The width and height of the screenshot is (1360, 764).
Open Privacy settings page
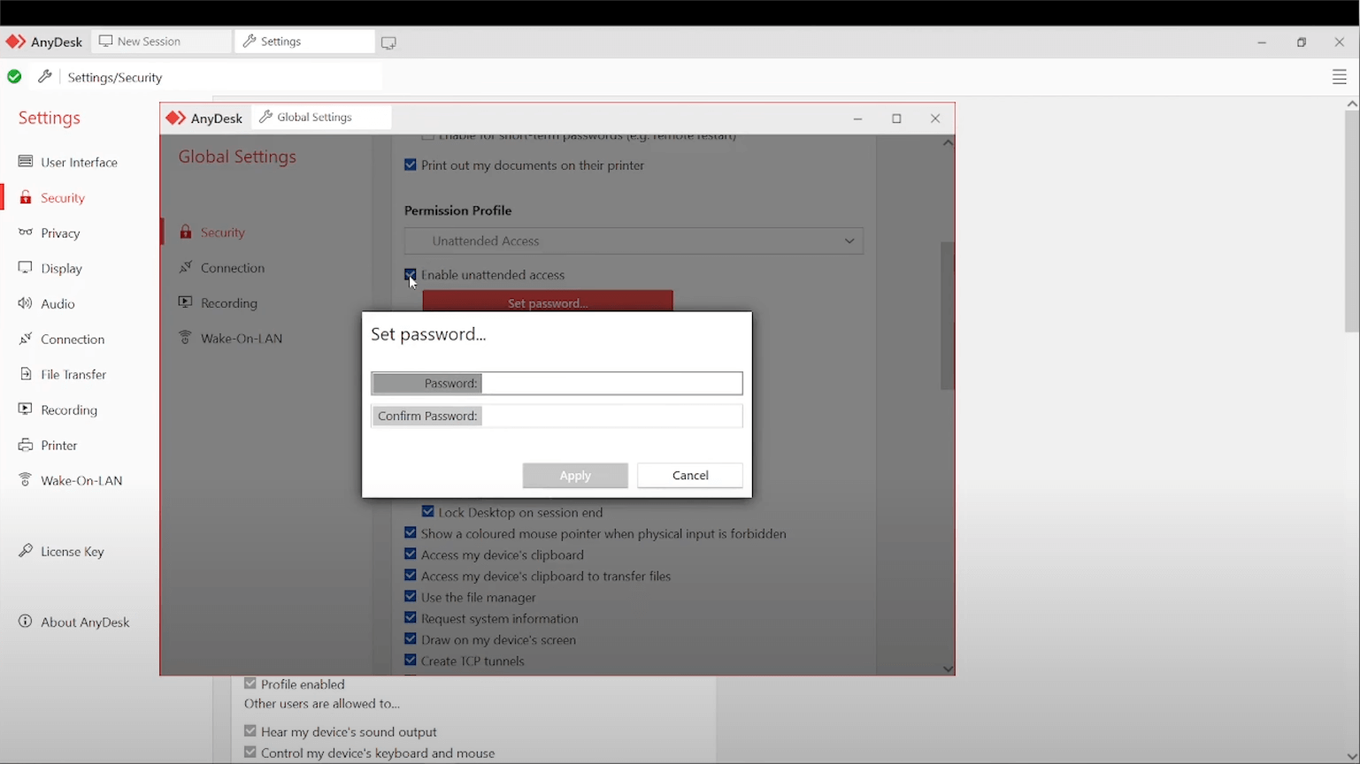pyautogui.click(x=60, y=233)
